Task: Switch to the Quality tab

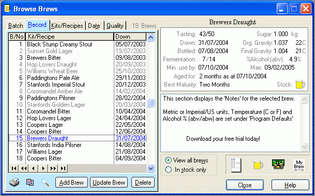Action: [x=115, y=26]
